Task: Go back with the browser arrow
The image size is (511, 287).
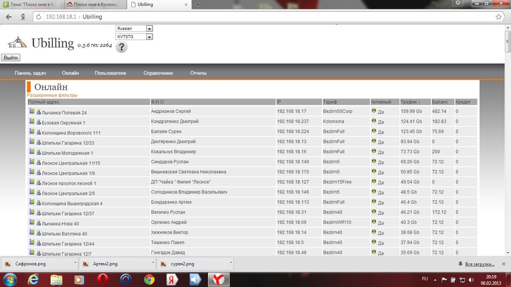Action: click(9, 17)
